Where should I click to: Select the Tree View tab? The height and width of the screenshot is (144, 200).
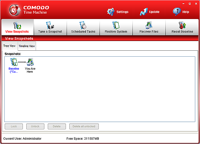(9, 46)
